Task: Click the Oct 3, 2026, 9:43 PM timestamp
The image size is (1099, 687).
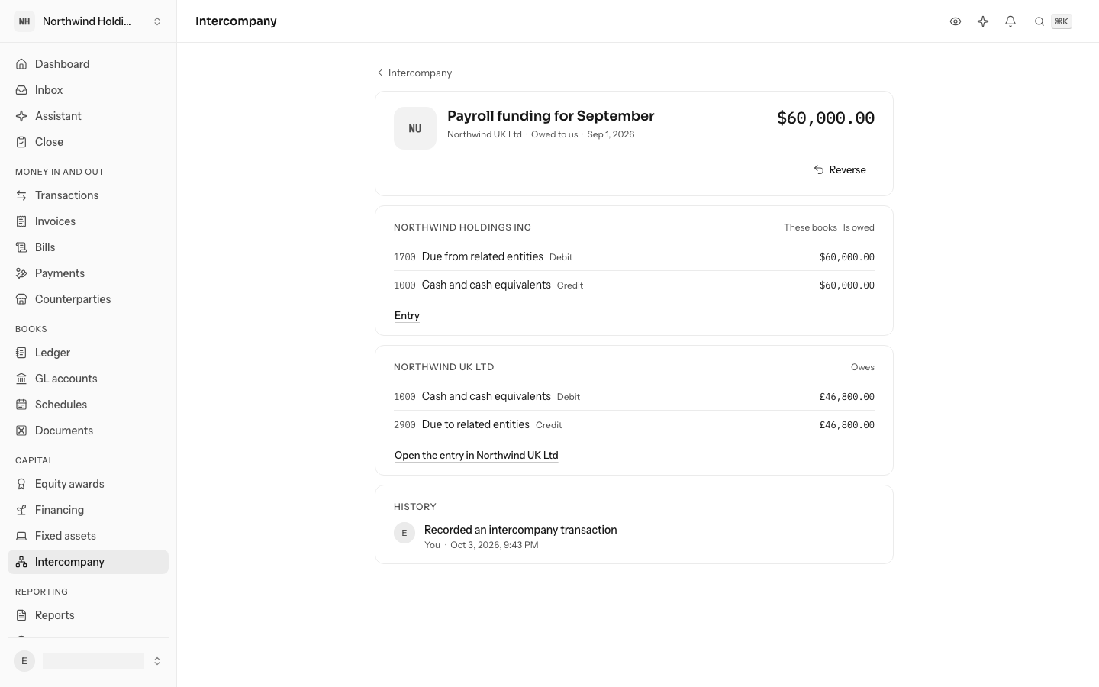Action: click(495, 545)
